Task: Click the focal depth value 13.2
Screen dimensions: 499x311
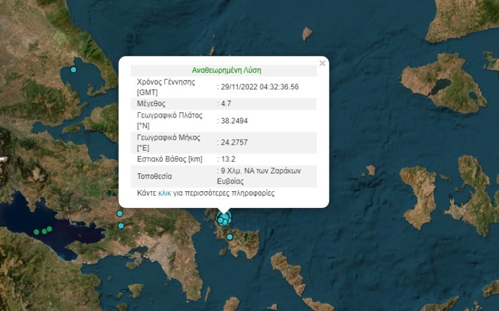Action: point(228,159)
